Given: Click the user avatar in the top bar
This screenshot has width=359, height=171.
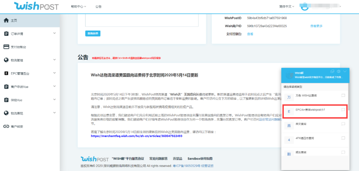Looking at the screenshot, I should (304, 7).
